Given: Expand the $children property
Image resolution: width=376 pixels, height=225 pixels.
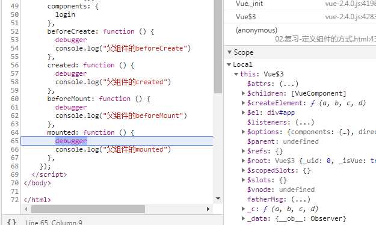Looking at the screenshot, I should 243,93.
